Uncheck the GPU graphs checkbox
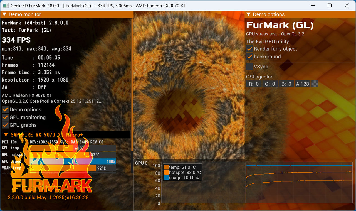This screenshot has width=356, height=211. (x=5, y=125)
